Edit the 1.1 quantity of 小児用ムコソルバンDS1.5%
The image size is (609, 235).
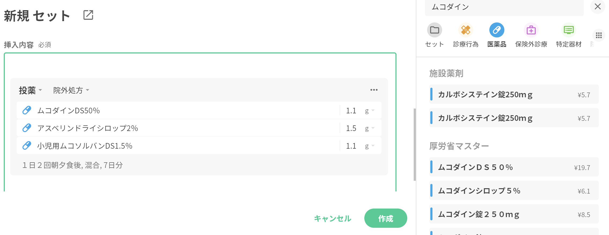pos(351,146)
